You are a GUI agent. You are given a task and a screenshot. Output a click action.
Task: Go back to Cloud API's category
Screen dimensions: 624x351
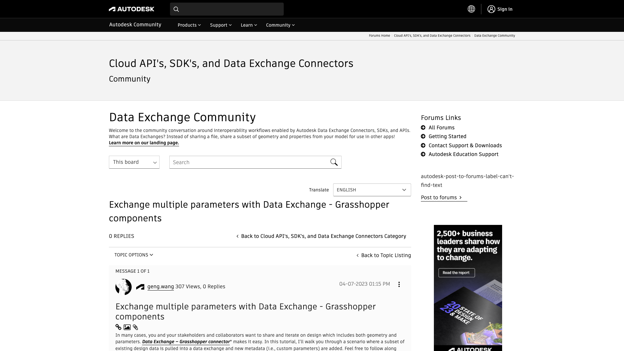tap(321, 236)
